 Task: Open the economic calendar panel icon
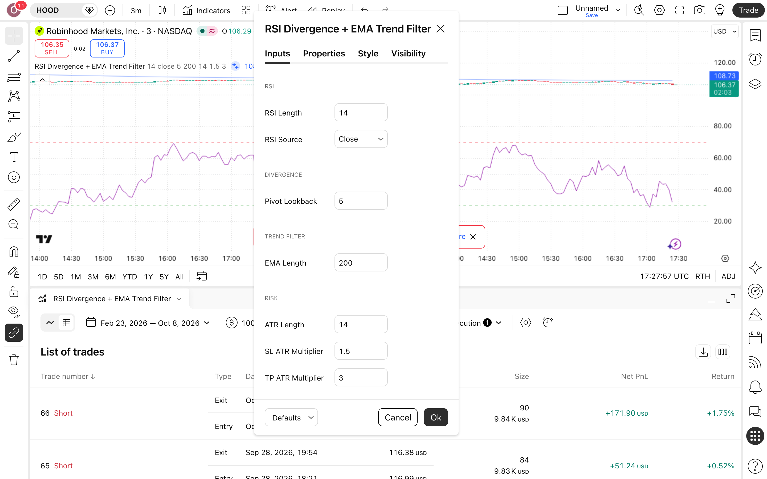click(x=755, y=338)
